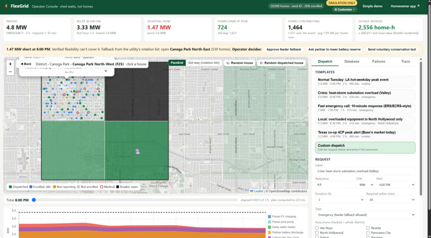This screenshot has width=431, height=238.
Task: Click the District breadcrumb
Action: [x=41, y=64]
